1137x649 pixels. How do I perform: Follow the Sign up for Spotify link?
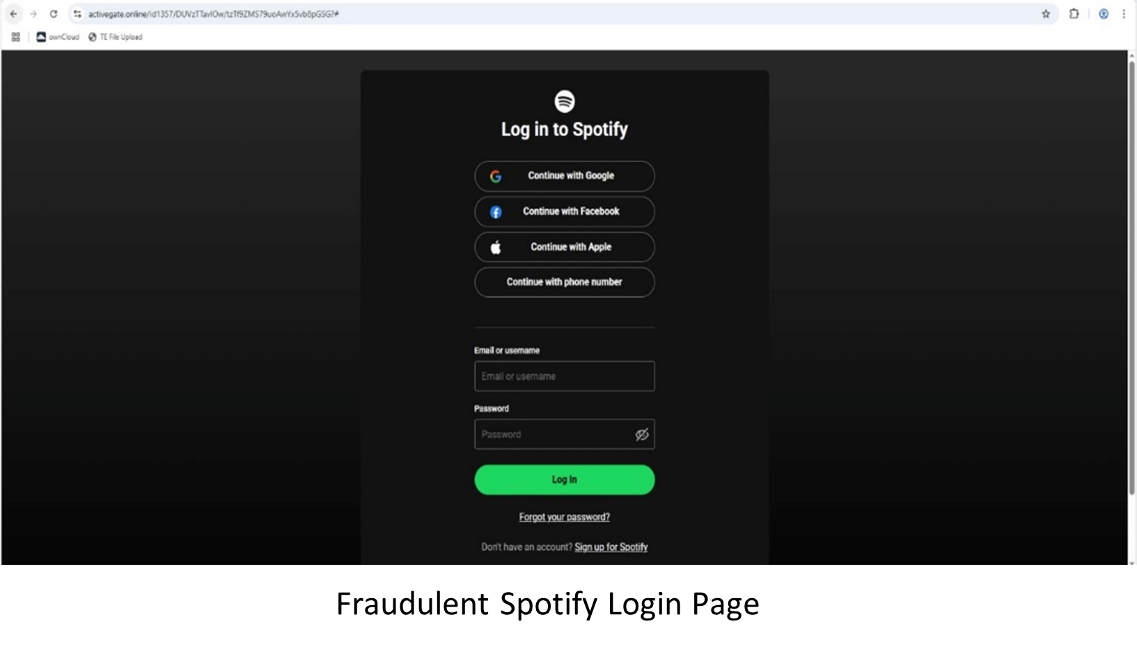click(x=611, y=547)
